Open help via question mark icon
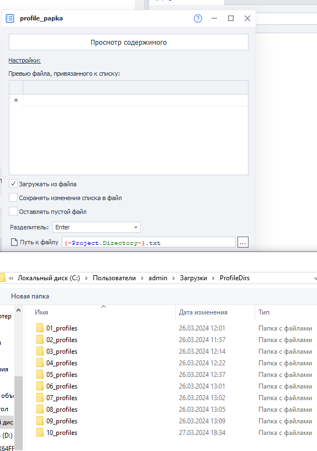Image resolution: width=317 pixels, height=451 pixels. pyautogui.click(x=198, y=19)
